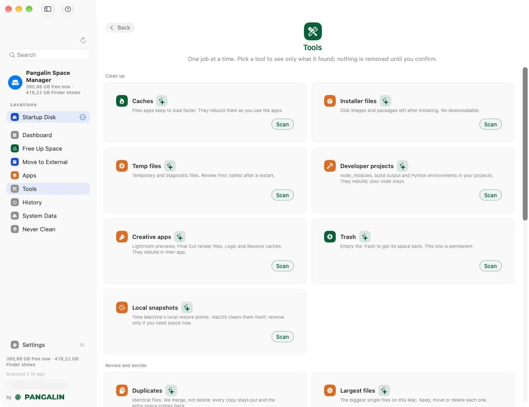Viewport: 529px width, 407px height.
Task: Click the sparkle badge next to Trash
Action: point(365,237)
